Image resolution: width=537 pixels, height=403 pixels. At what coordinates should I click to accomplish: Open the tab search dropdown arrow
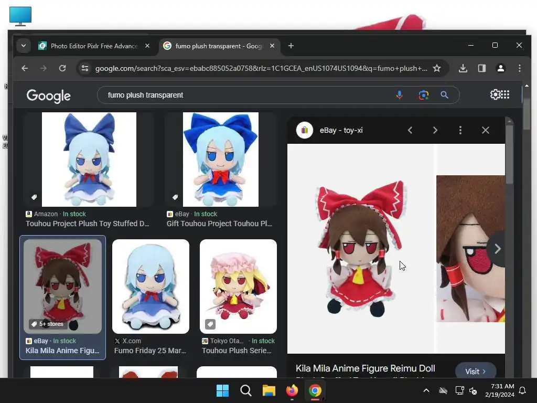pos(23,46)
